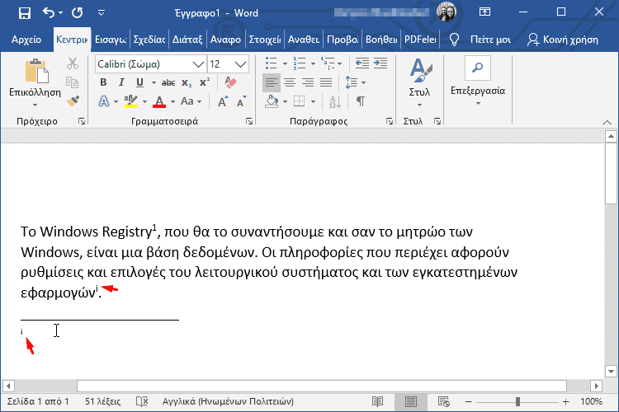This screenshot has width=619, height=412.
Task: Apply yellow text highlight color
Action: click(x=131, y=101)
